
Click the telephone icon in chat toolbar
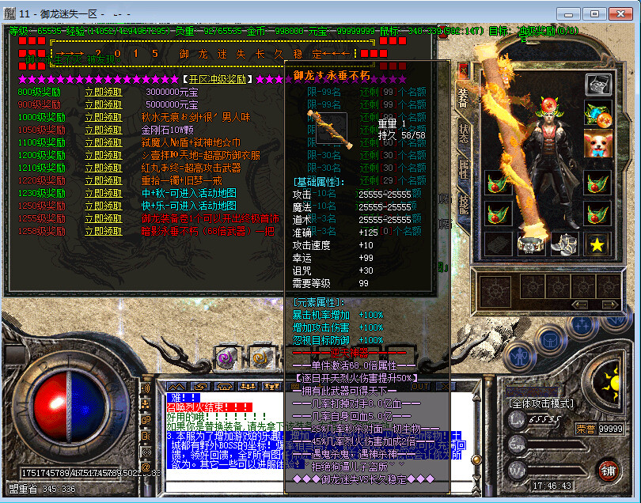pos(225,386)
